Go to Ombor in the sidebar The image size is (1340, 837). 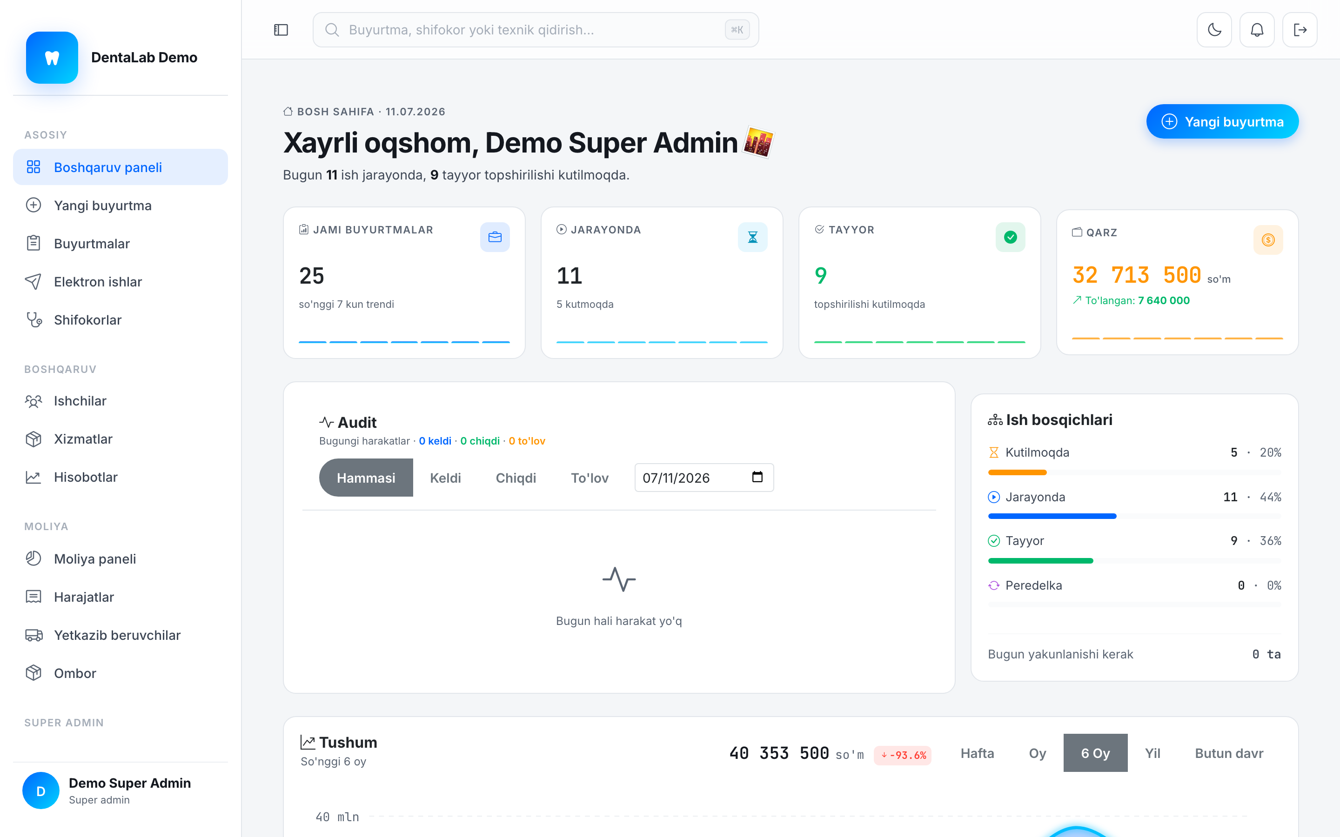(121, 673)
